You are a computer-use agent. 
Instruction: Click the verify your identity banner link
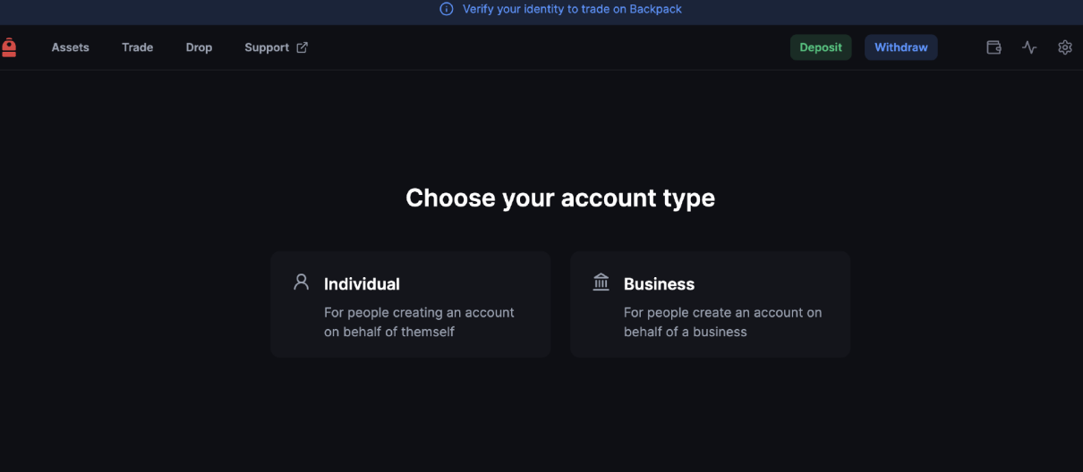[x=572, y=9]
